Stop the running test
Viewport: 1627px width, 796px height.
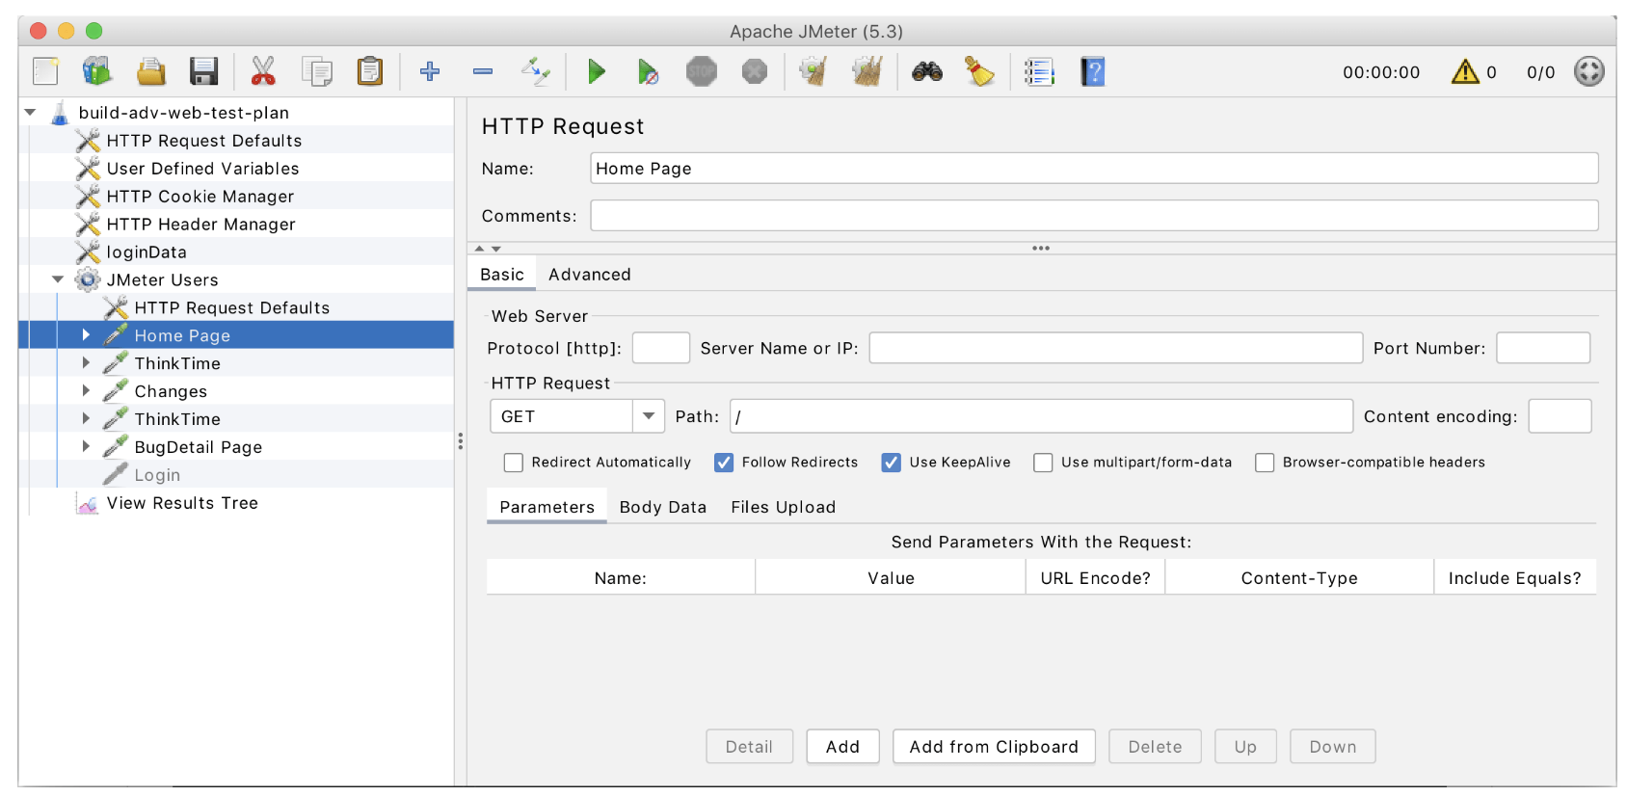click(x=702, y=71)
